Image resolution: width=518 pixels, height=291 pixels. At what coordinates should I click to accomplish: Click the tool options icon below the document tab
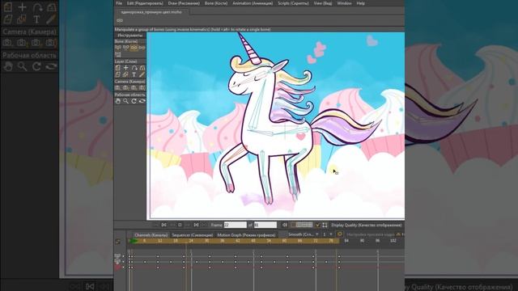(x=120, y=20)
